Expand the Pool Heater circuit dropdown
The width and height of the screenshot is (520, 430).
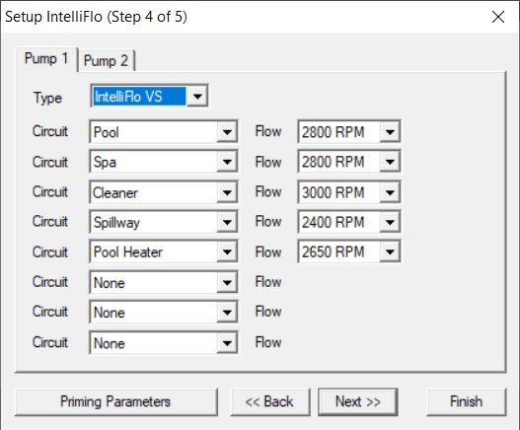(x=227, y=251)
